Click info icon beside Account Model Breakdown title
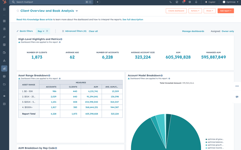 [x=162, y=76]
